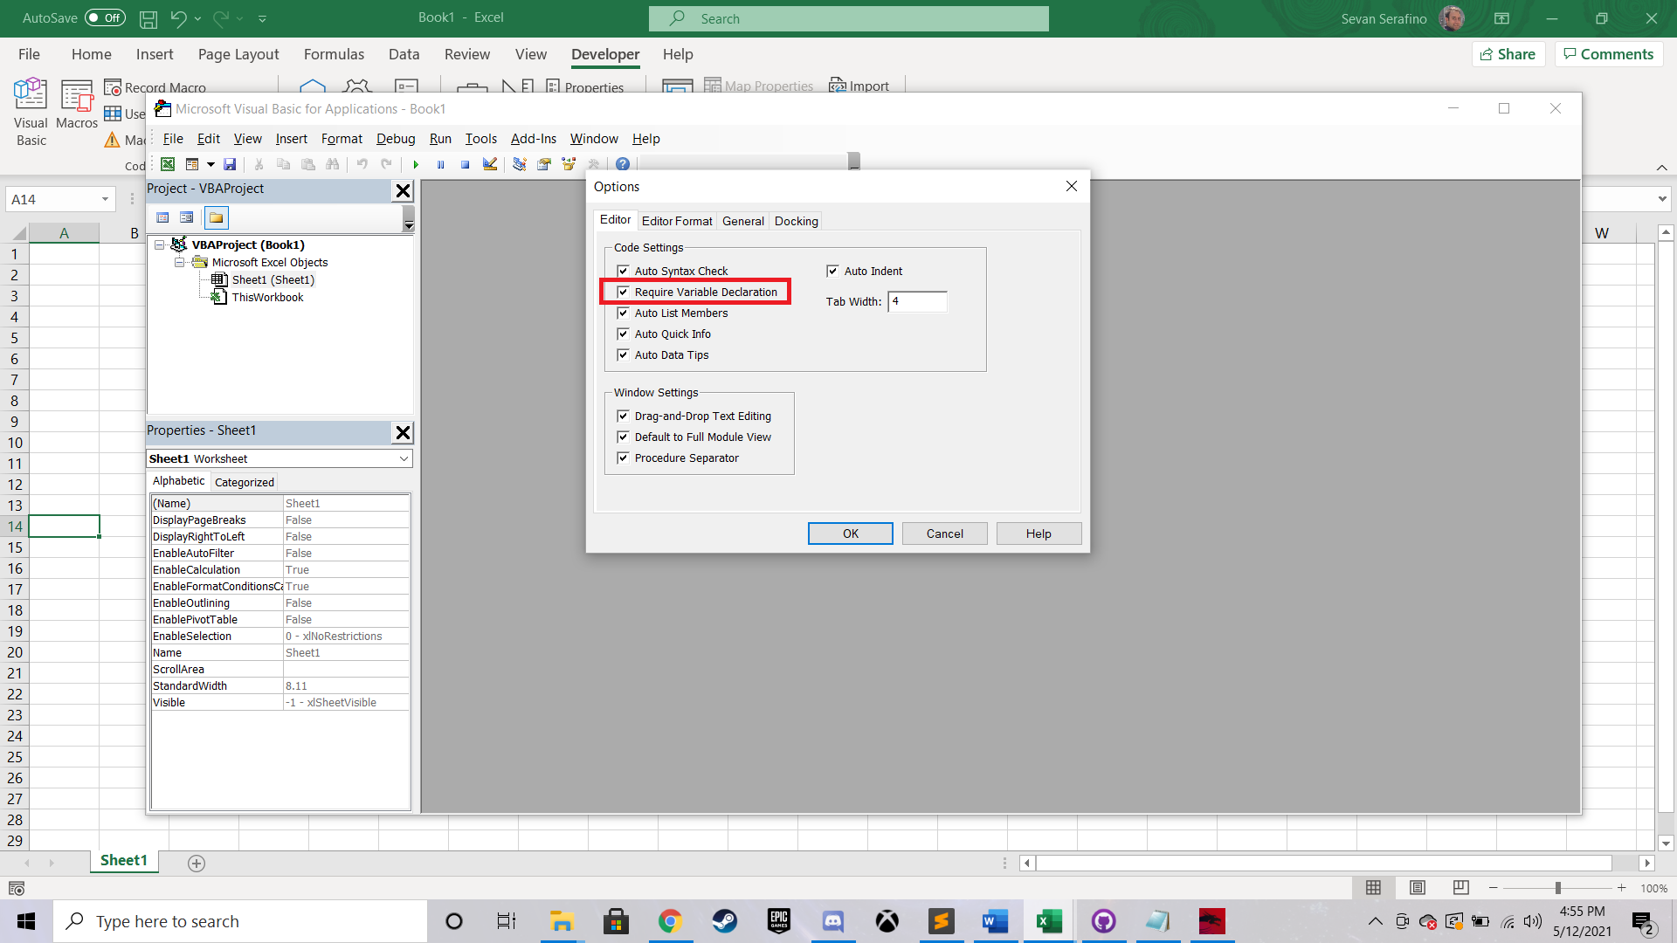1677x943 pixels.
Task: Switch to Editor Format tab
Action: coord(677,221)
